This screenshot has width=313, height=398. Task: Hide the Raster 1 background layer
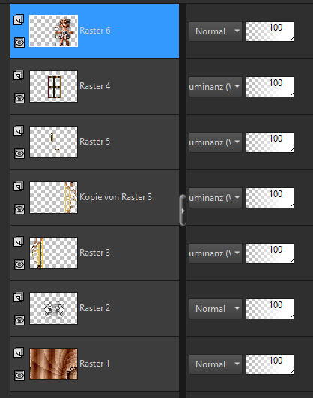point(19,376)
